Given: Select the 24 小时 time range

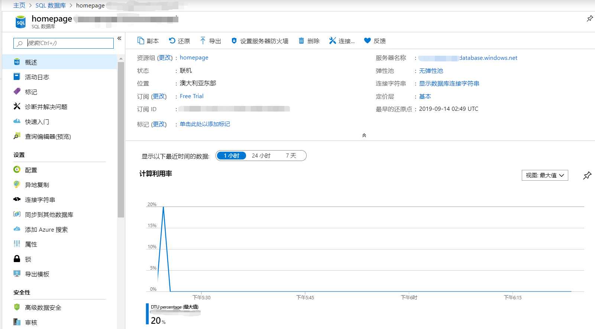Looking at the screenshot, I should (x=261, y=155).
